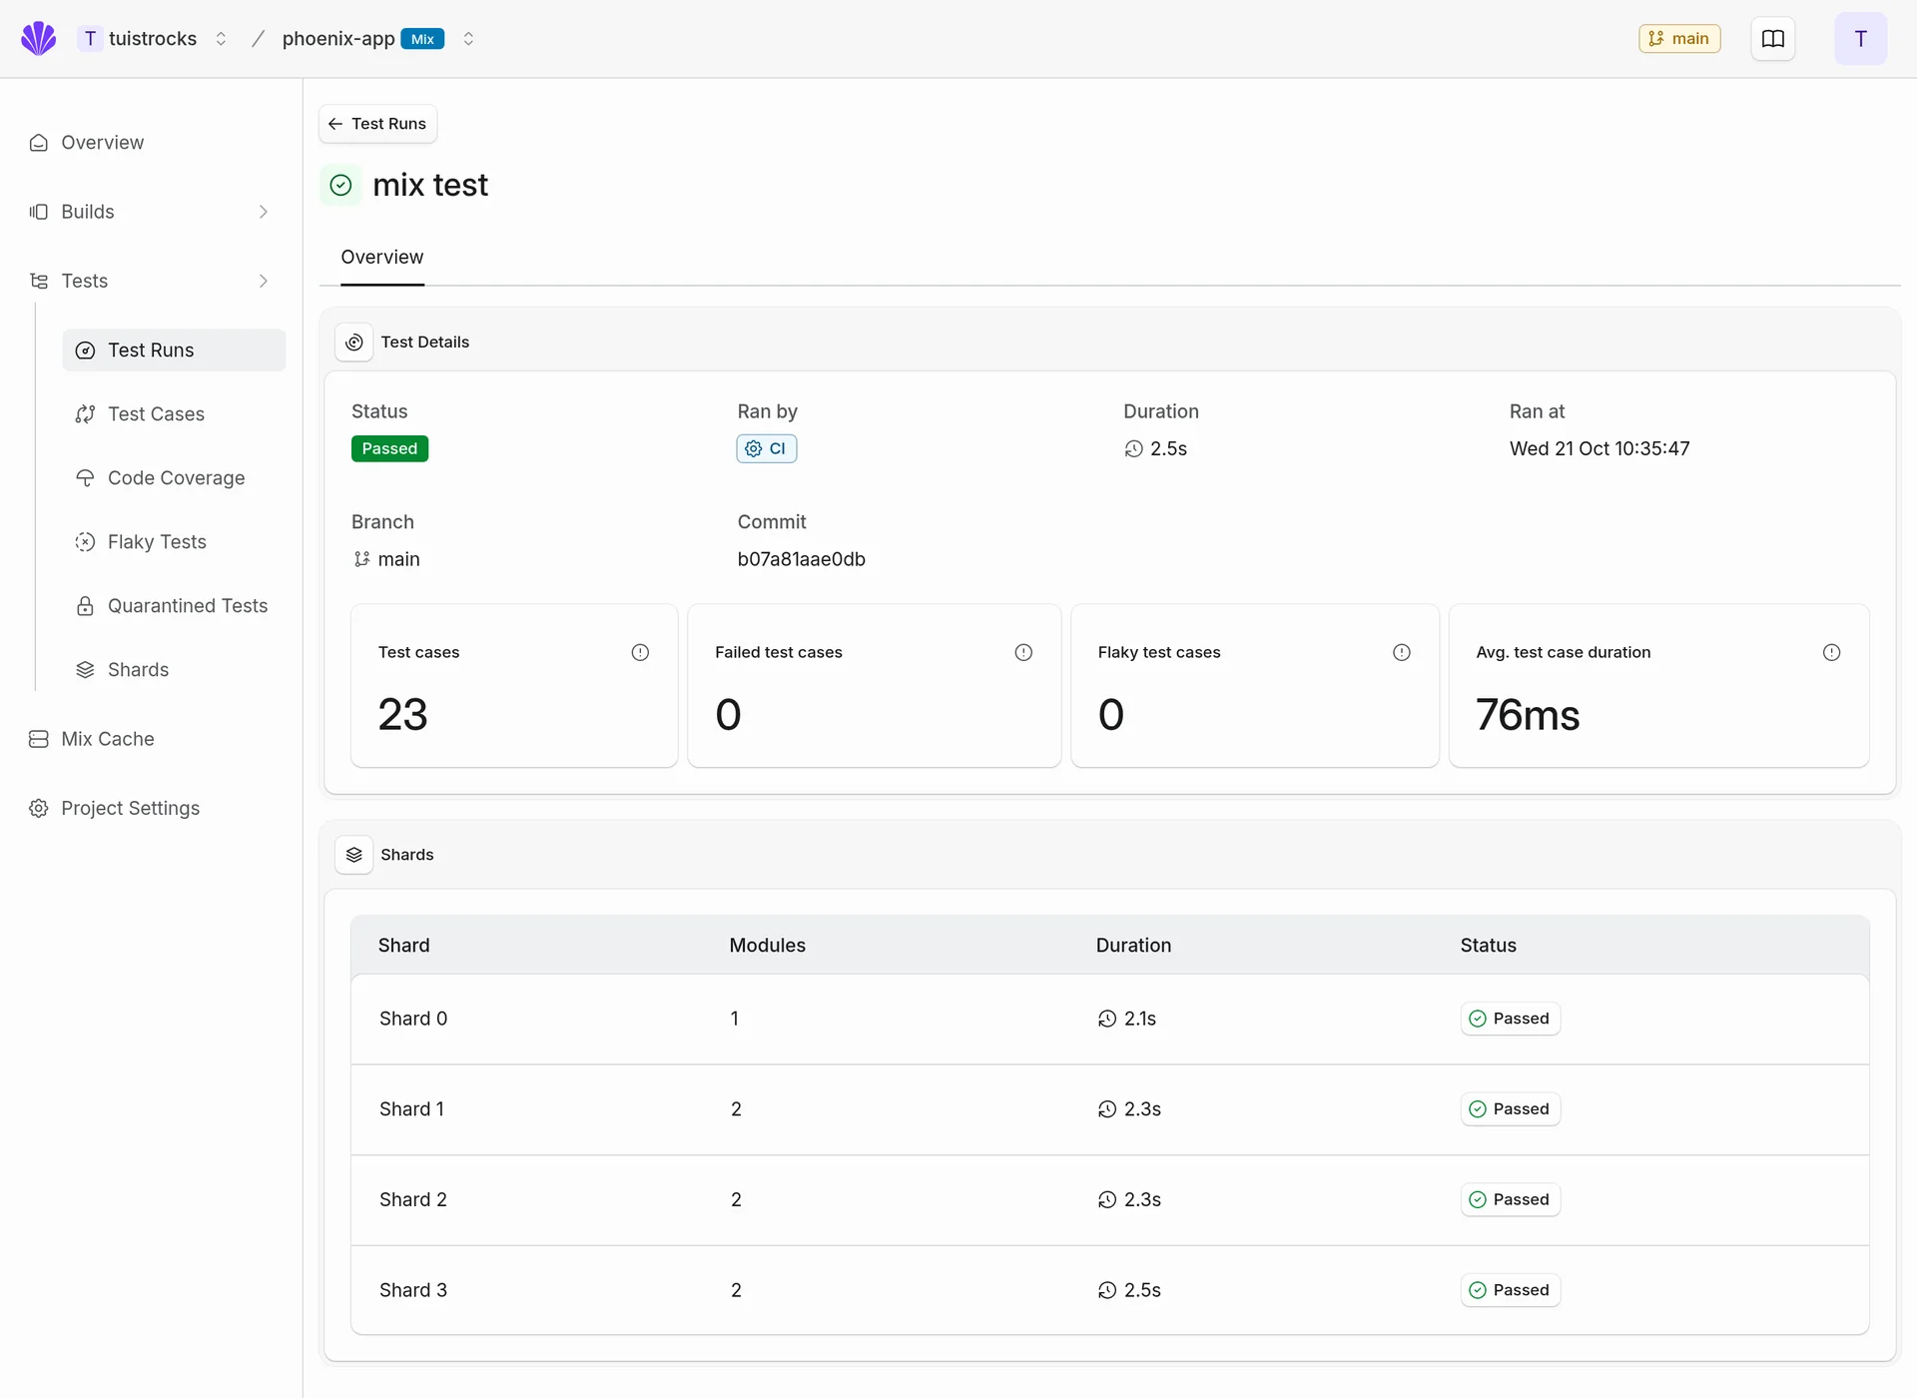Click the green passed check icon beside mix test

(x=341, y=186)
